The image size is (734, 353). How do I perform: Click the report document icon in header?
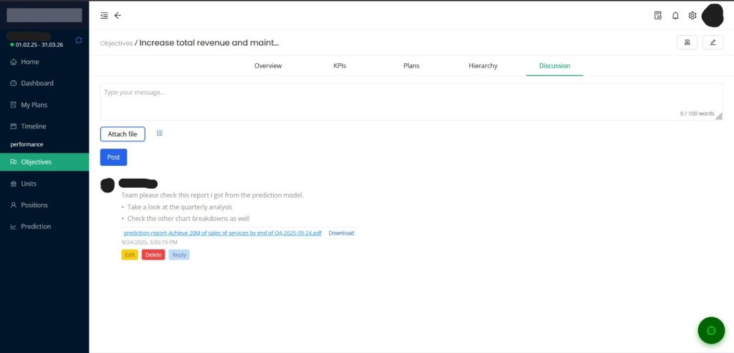point(658,15)
